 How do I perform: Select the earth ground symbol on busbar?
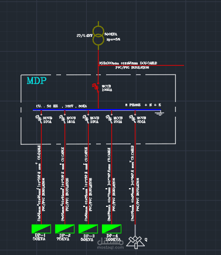pyautogui.click(x=159, y=113)
